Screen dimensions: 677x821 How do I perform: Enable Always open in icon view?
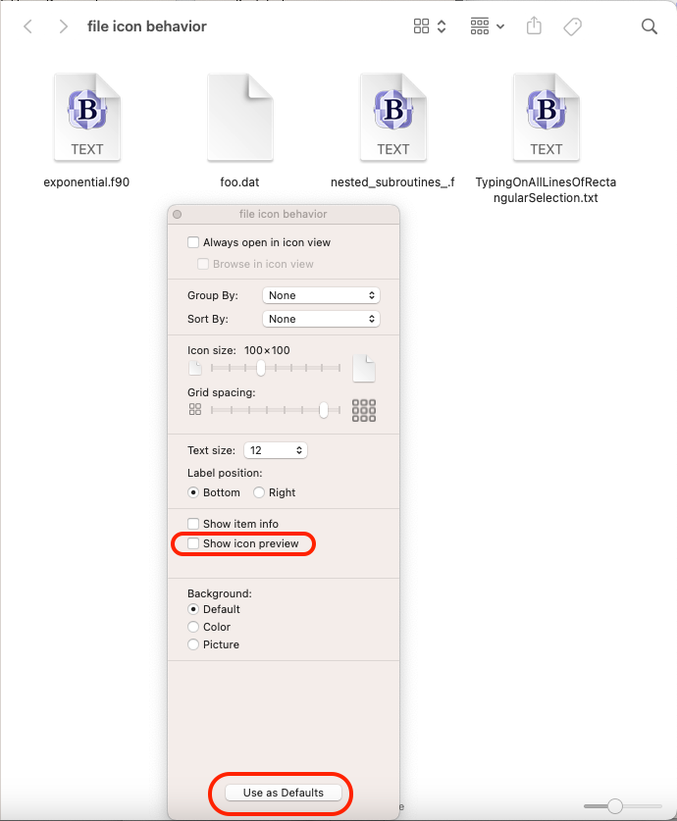(x=193, y=242)
